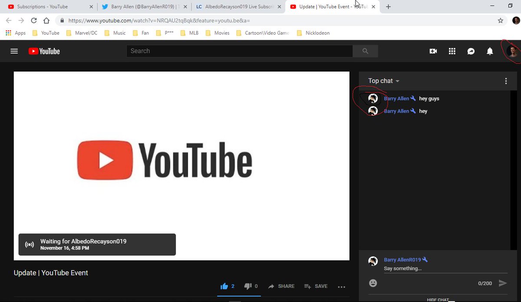This screenshot has width=521, height=302.
Task: Bookmark this page with the star
Action: coord(501,20)
